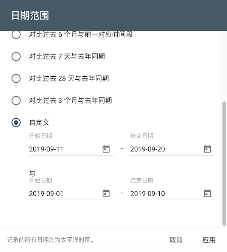Select 对比过去 7 天与去年同期 radio option
The height and width of the screenshot is (252, 227).
(x=16, y=57)
